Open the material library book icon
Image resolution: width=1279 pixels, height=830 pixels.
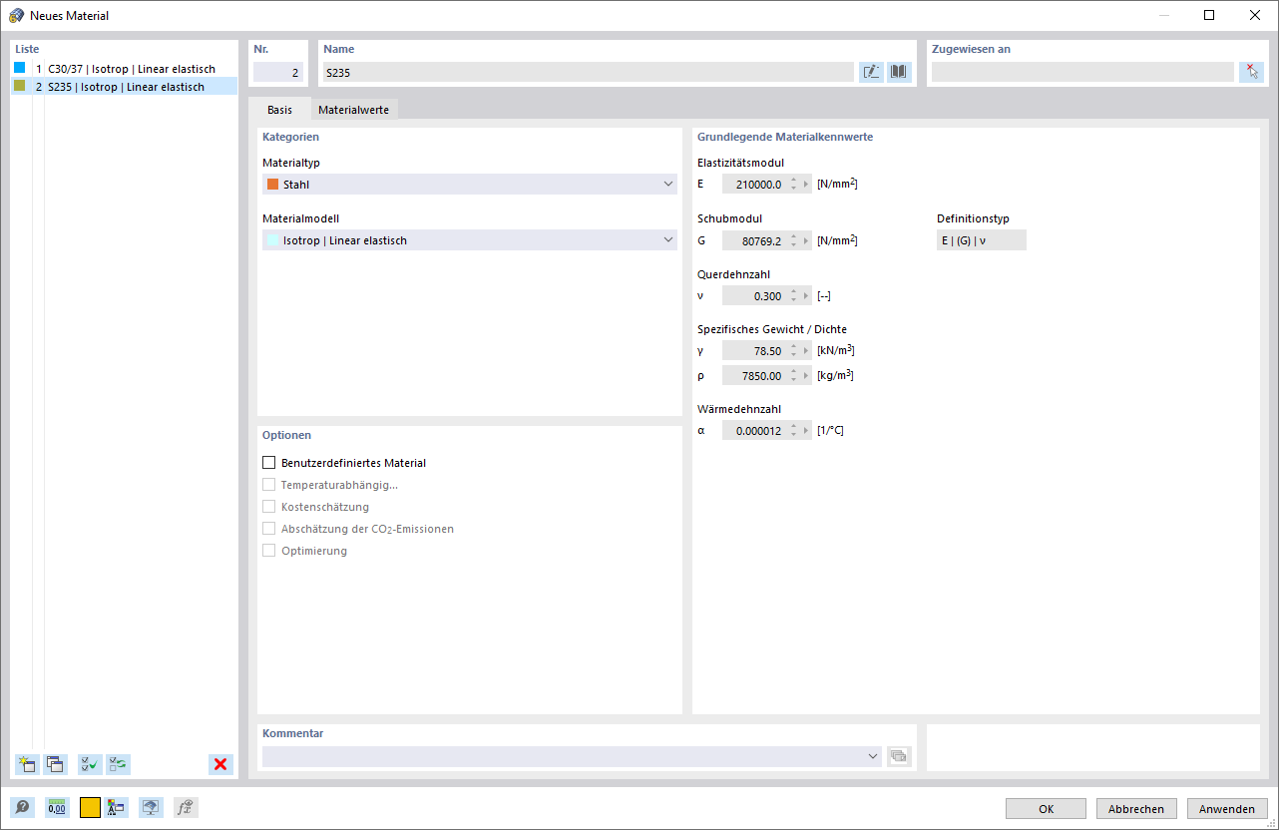tap(899, 72)
